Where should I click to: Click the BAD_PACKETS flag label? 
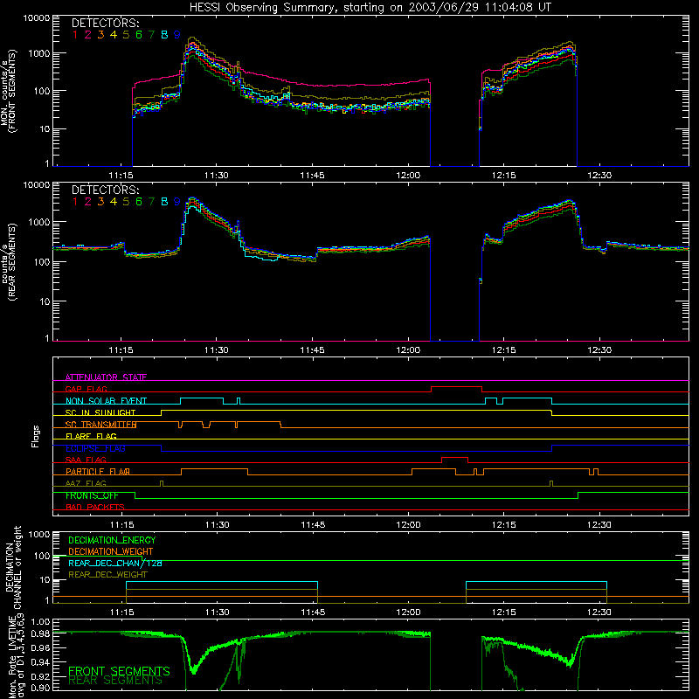pyautogui.click(x=95, y=508)
